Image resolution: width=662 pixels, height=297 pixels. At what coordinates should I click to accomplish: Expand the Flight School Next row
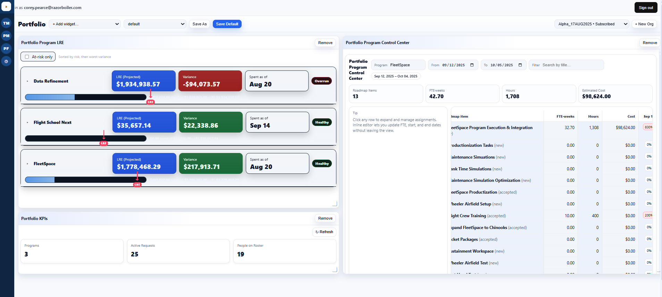tap(27, 122)
